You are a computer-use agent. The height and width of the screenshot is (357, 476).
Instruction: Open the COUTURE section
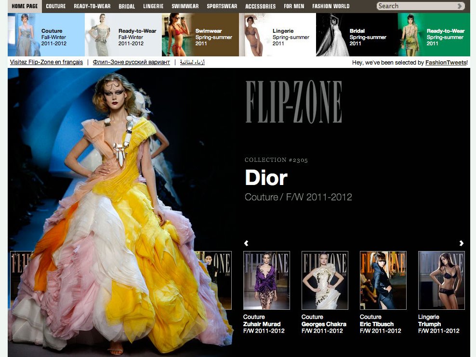(55, 6)
